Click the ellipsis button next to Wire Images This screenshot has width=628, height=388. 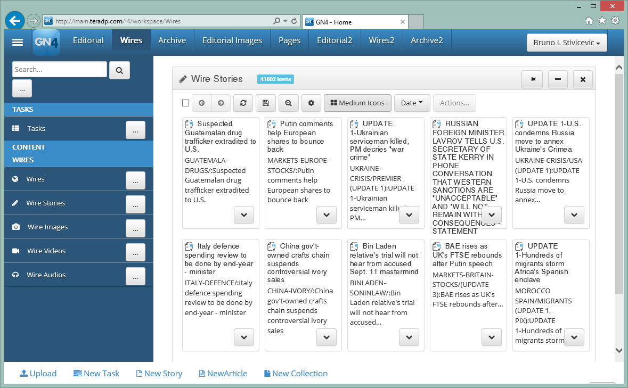coord(135,229)
